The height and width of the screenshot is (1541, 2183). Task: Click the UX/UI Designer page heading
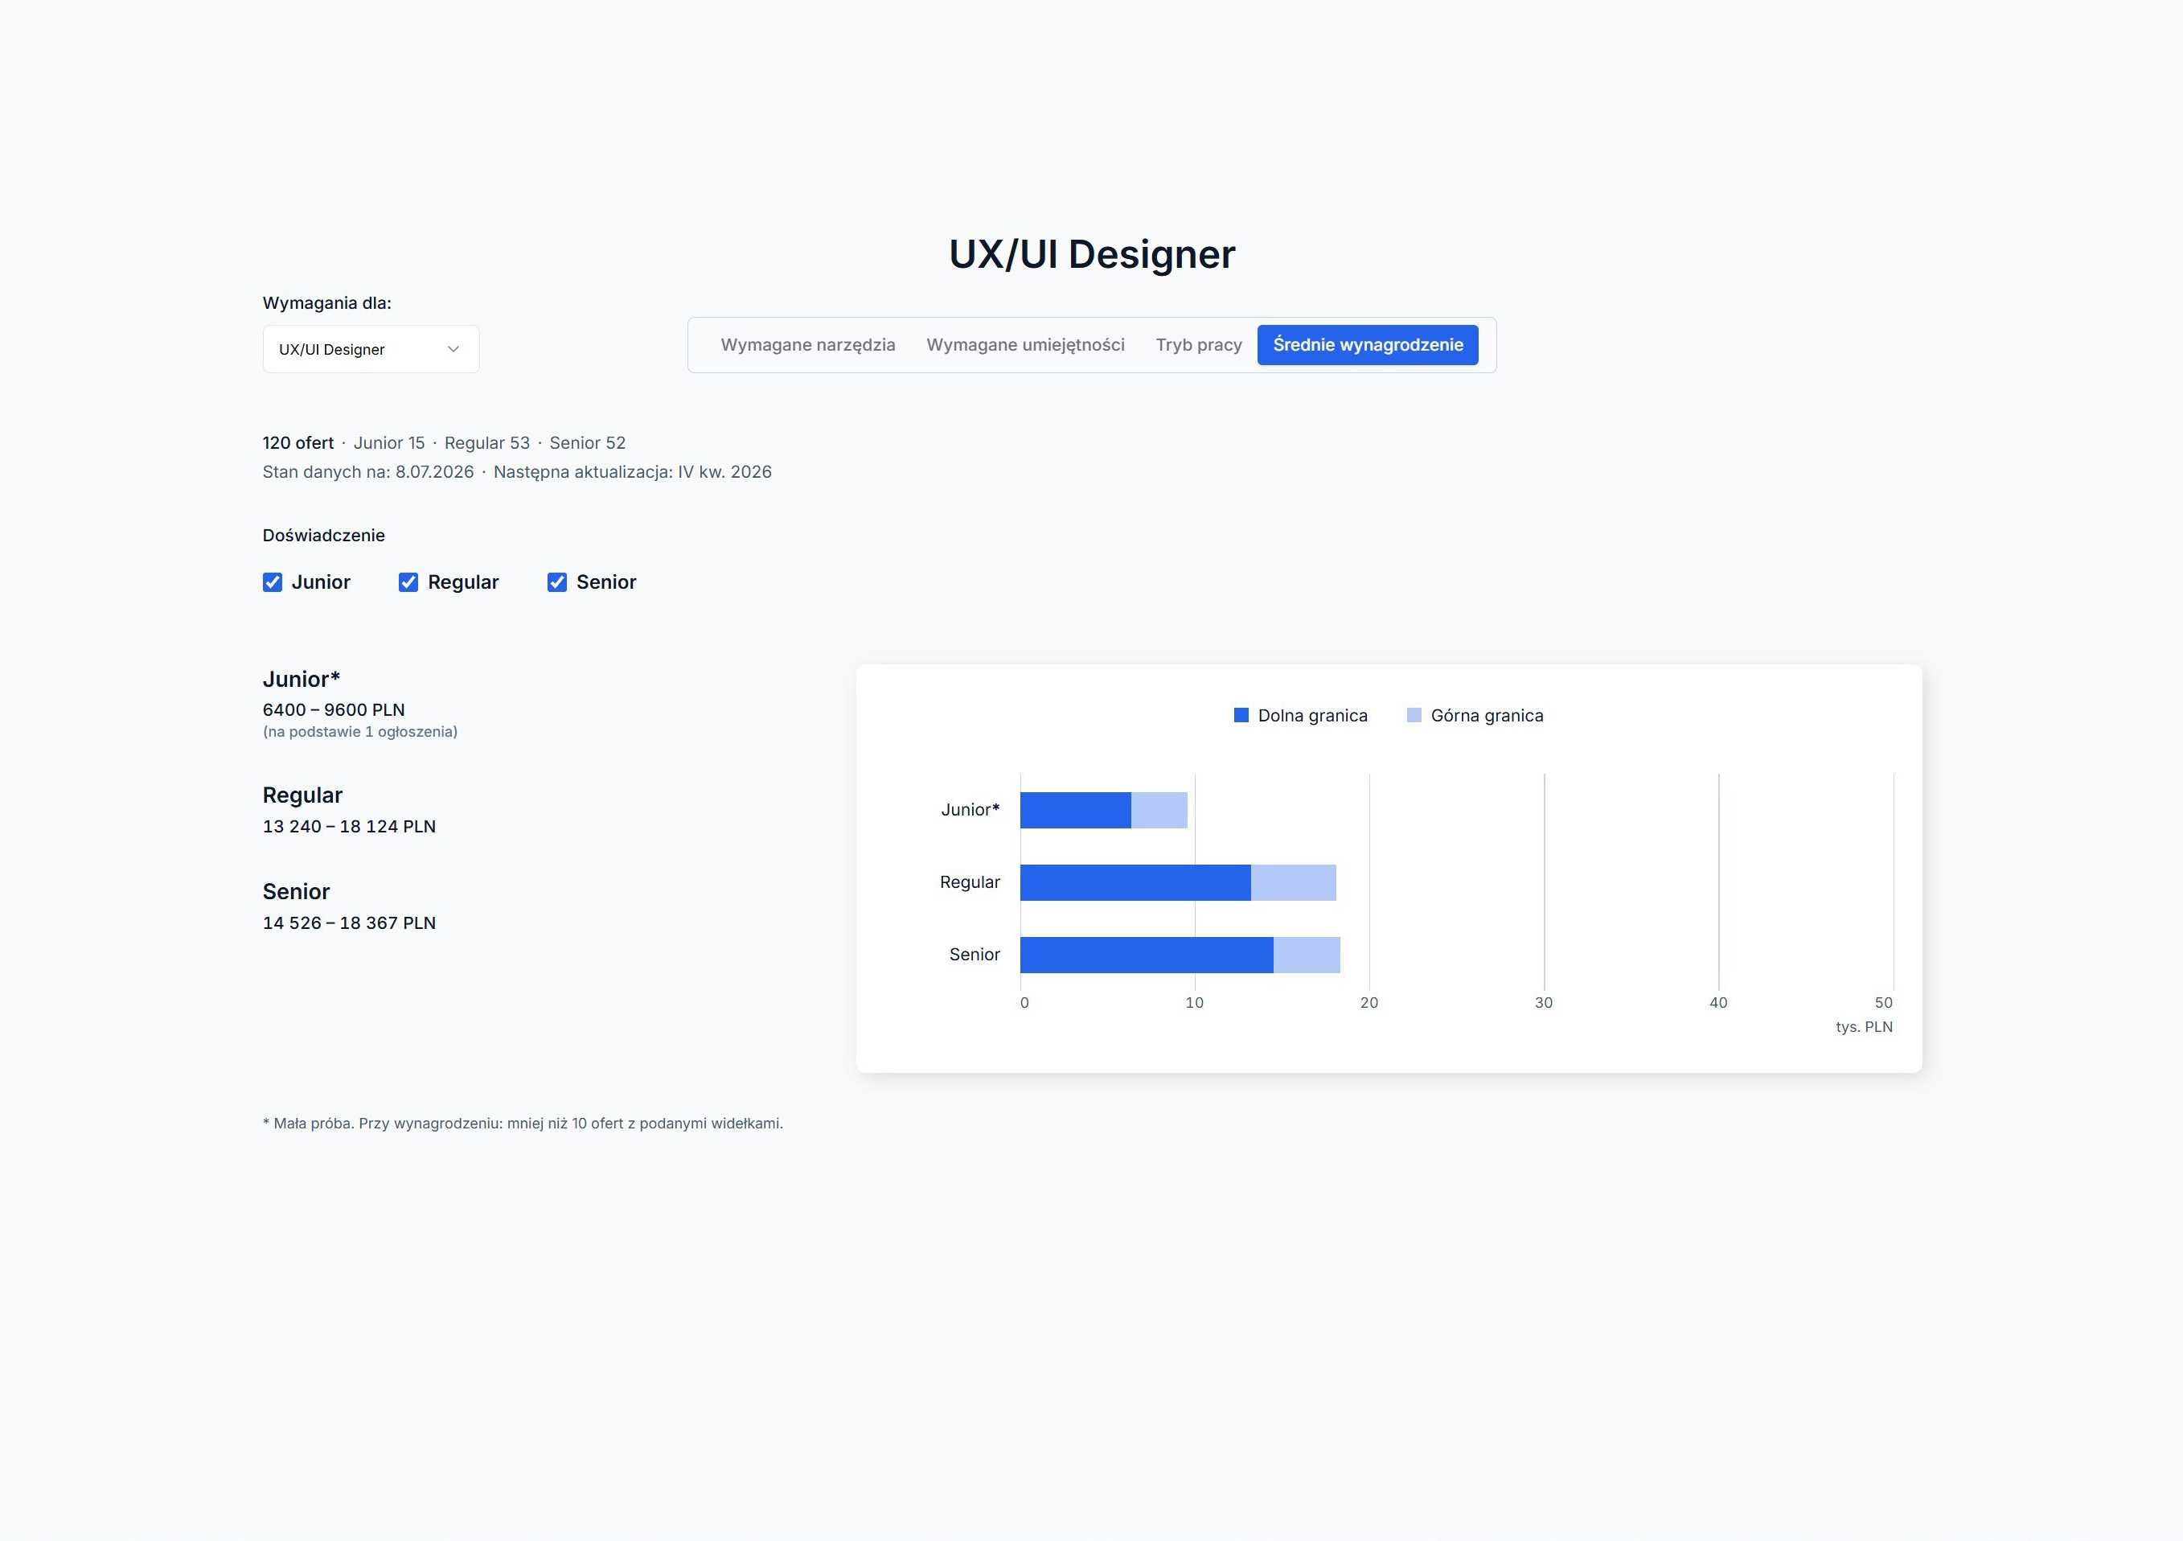[1092, 254]
